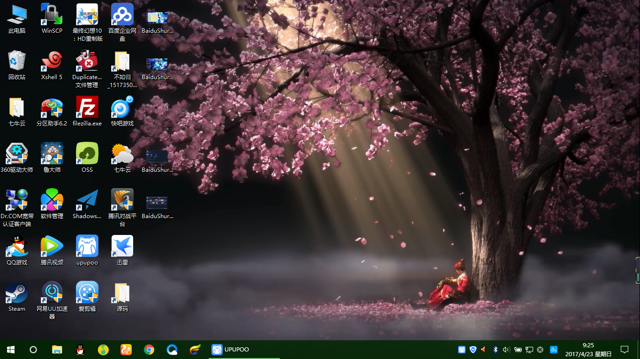Open the network connection tray icon
Viewport: 640px width, 359px height.
529,350
